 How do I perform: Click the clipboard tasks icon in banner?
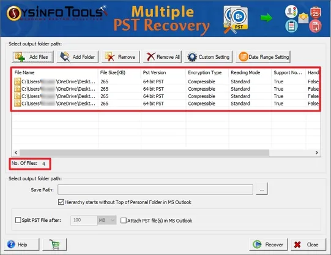(x=291, y=26)
